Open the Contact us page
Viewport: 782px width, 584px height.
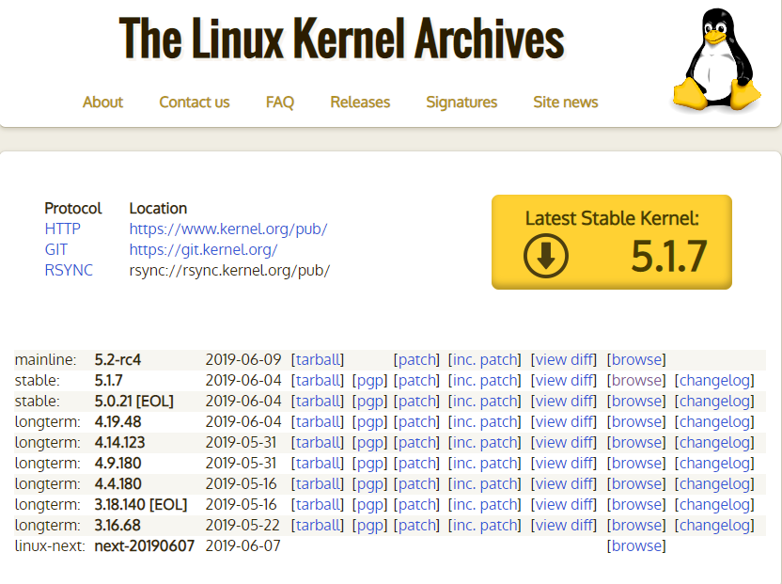[x=194, y=102]
